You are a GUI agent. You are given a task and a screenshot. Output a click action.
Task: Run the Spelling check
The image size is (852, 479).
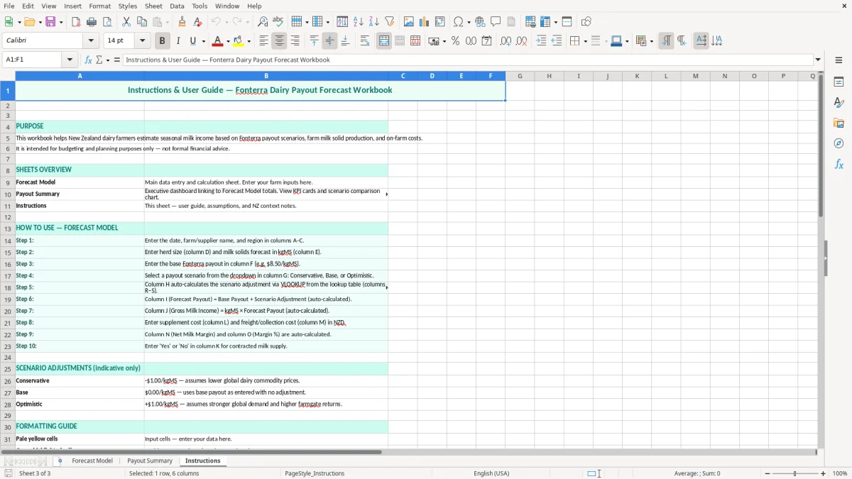pos(278,22)
